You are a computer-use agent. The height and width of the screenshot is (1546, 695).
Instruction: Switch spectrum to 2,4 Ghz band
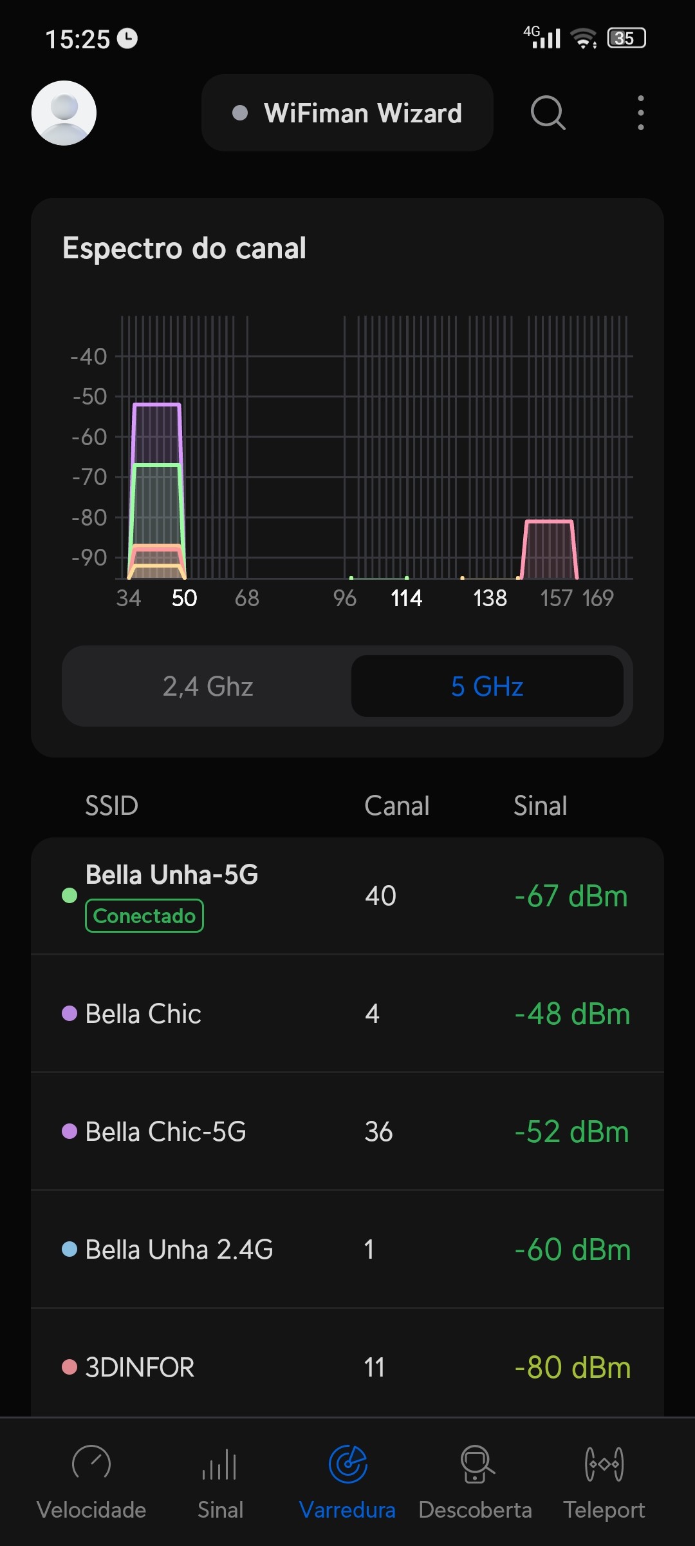(x=207, y=686)
